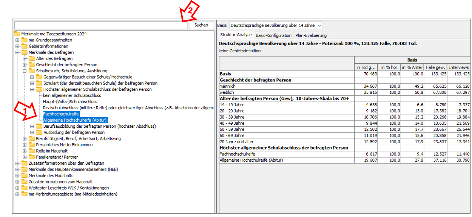The height and width of the screenshot is (217, 472).
Task: Click the root Merkmale ma Tageszeitungen folder icon
Action: (17, 34)
